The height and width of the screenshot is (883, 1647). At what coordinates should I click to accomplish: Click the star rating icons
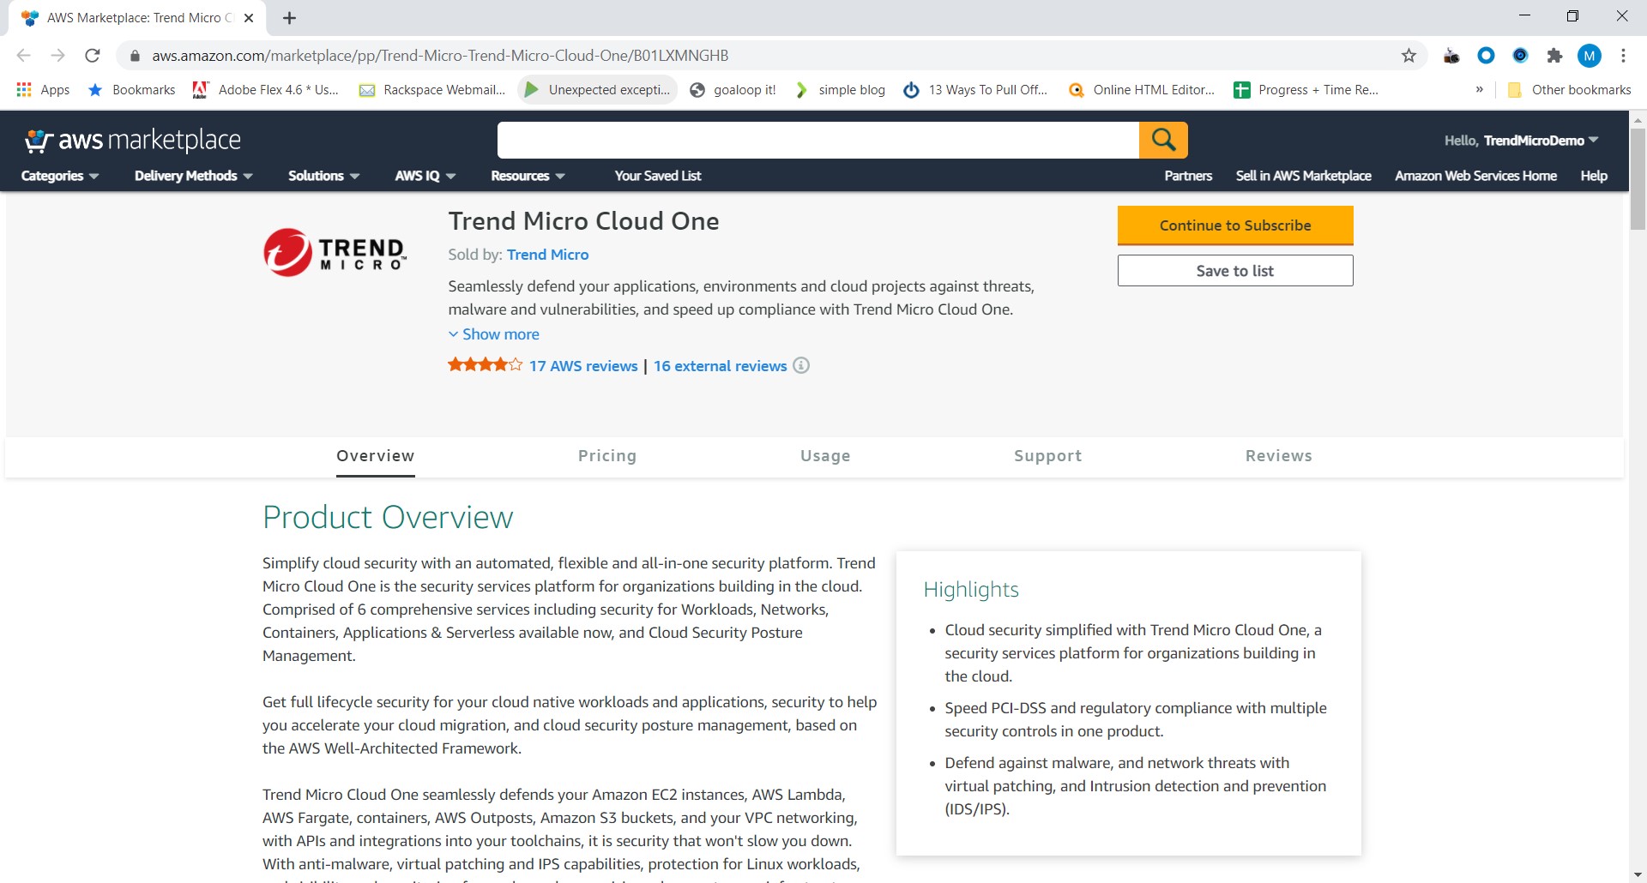click(485, 365)
